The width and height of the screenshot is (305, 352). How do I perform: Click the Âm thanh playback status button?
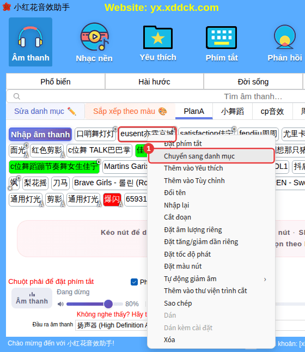(32, 298)
